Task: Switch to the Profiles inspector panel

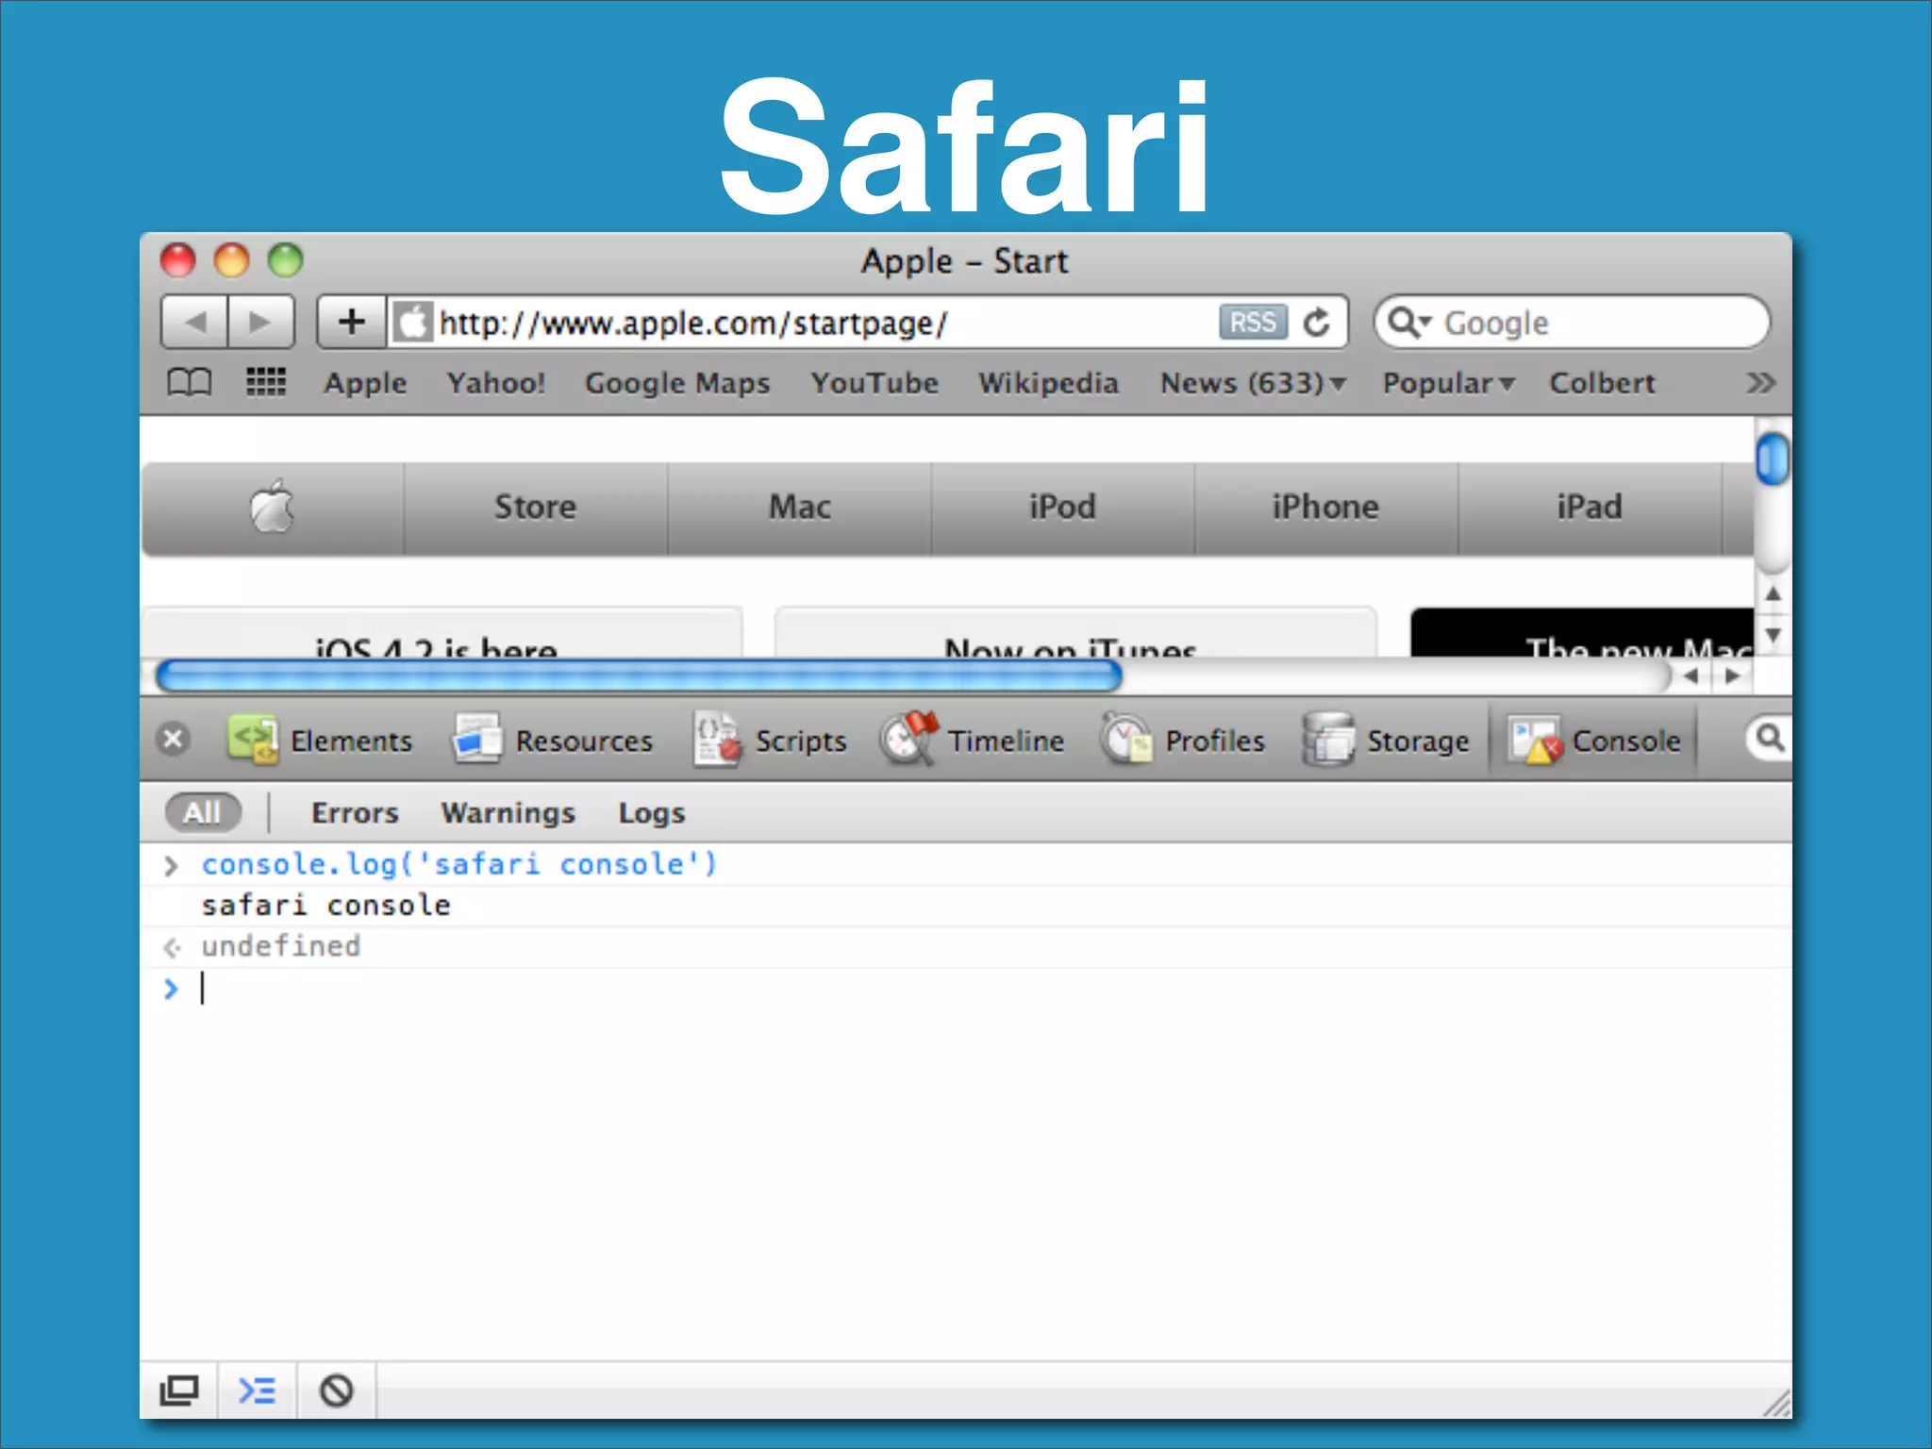Action: click(x=1182, y=740)
